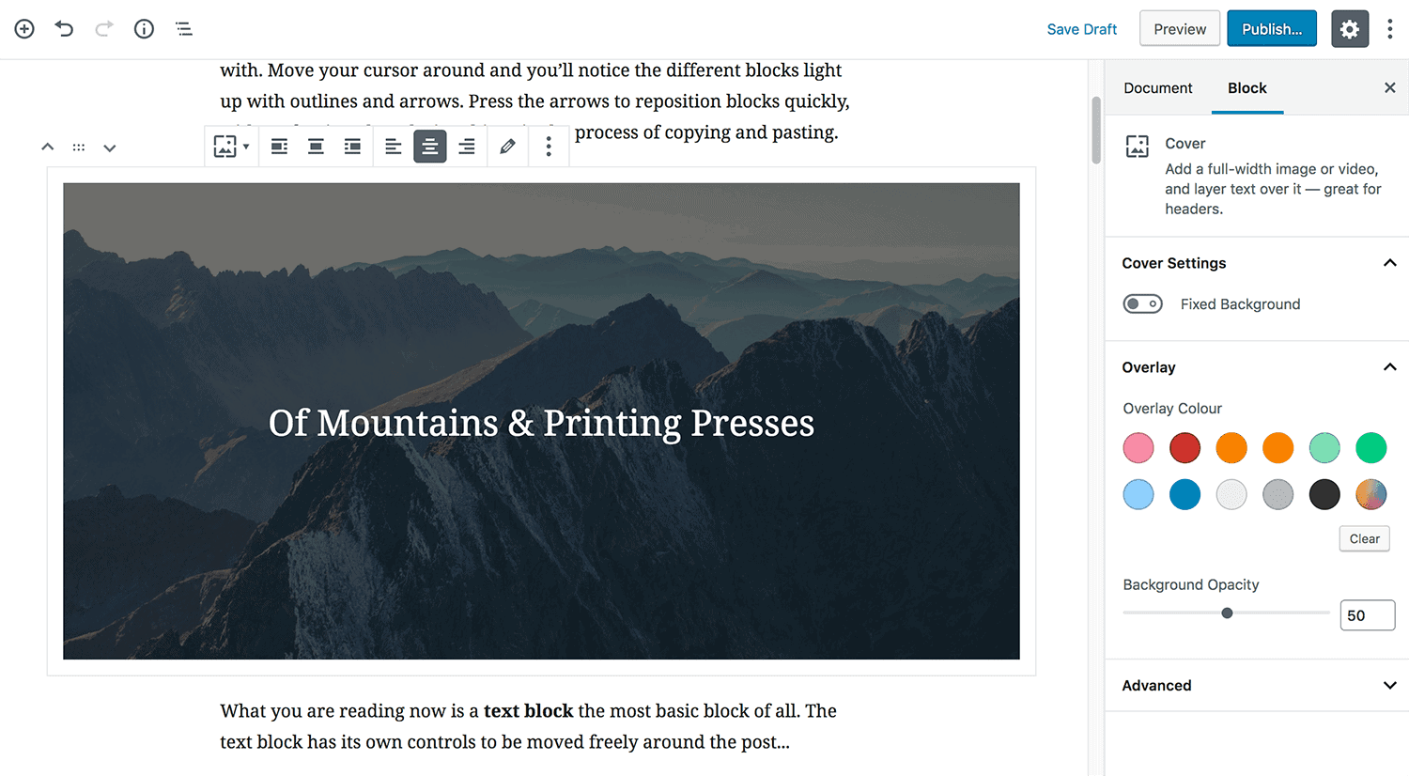Click the Save Draft link
Viewport: 1409px width, 776px height.
point(1081,29)
